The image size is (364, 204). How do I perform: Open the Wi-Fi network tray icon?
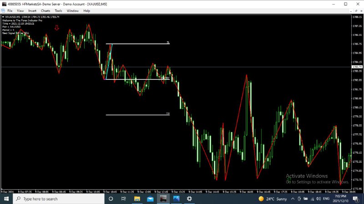313,199
